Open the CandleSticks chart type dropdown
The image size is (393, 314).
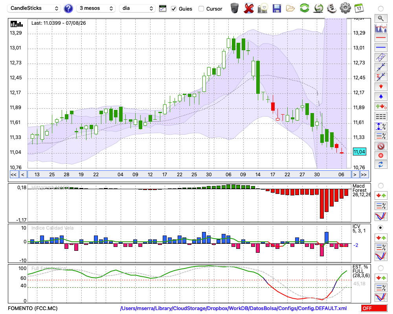(x=34, y=8)
